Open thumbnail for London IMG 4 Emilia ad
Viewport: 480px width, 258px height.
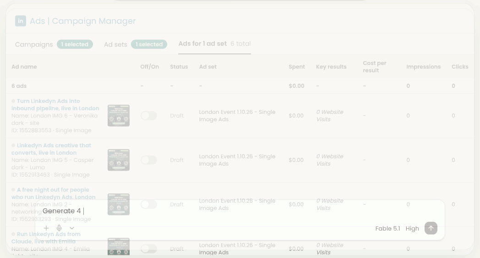pyautogui.click(x=119, y=247)
